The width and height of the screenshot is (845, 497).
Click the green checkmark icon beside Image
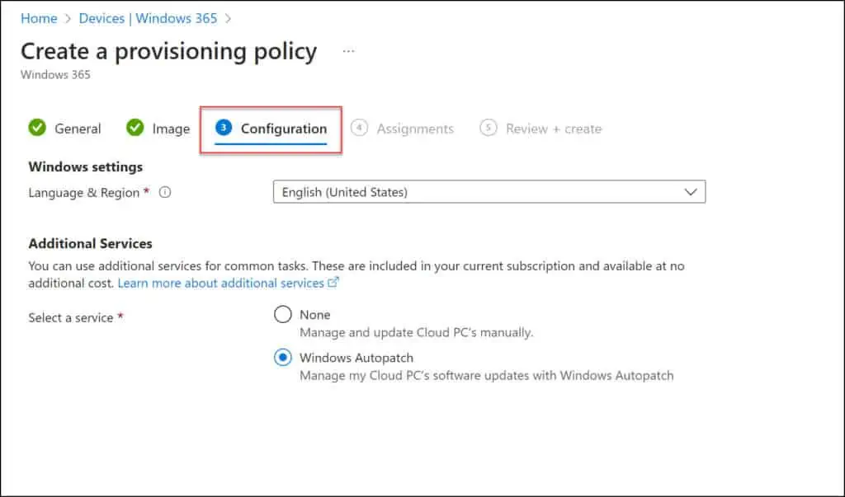pyautogui.click(x=135, y=128)
